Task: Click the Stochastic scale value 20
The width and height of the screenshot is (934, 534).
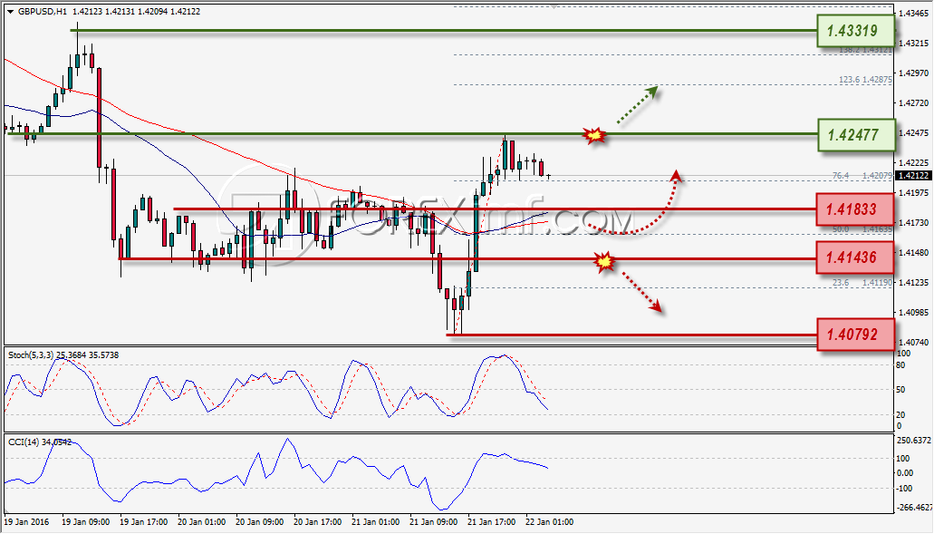Action: [901, 415]
